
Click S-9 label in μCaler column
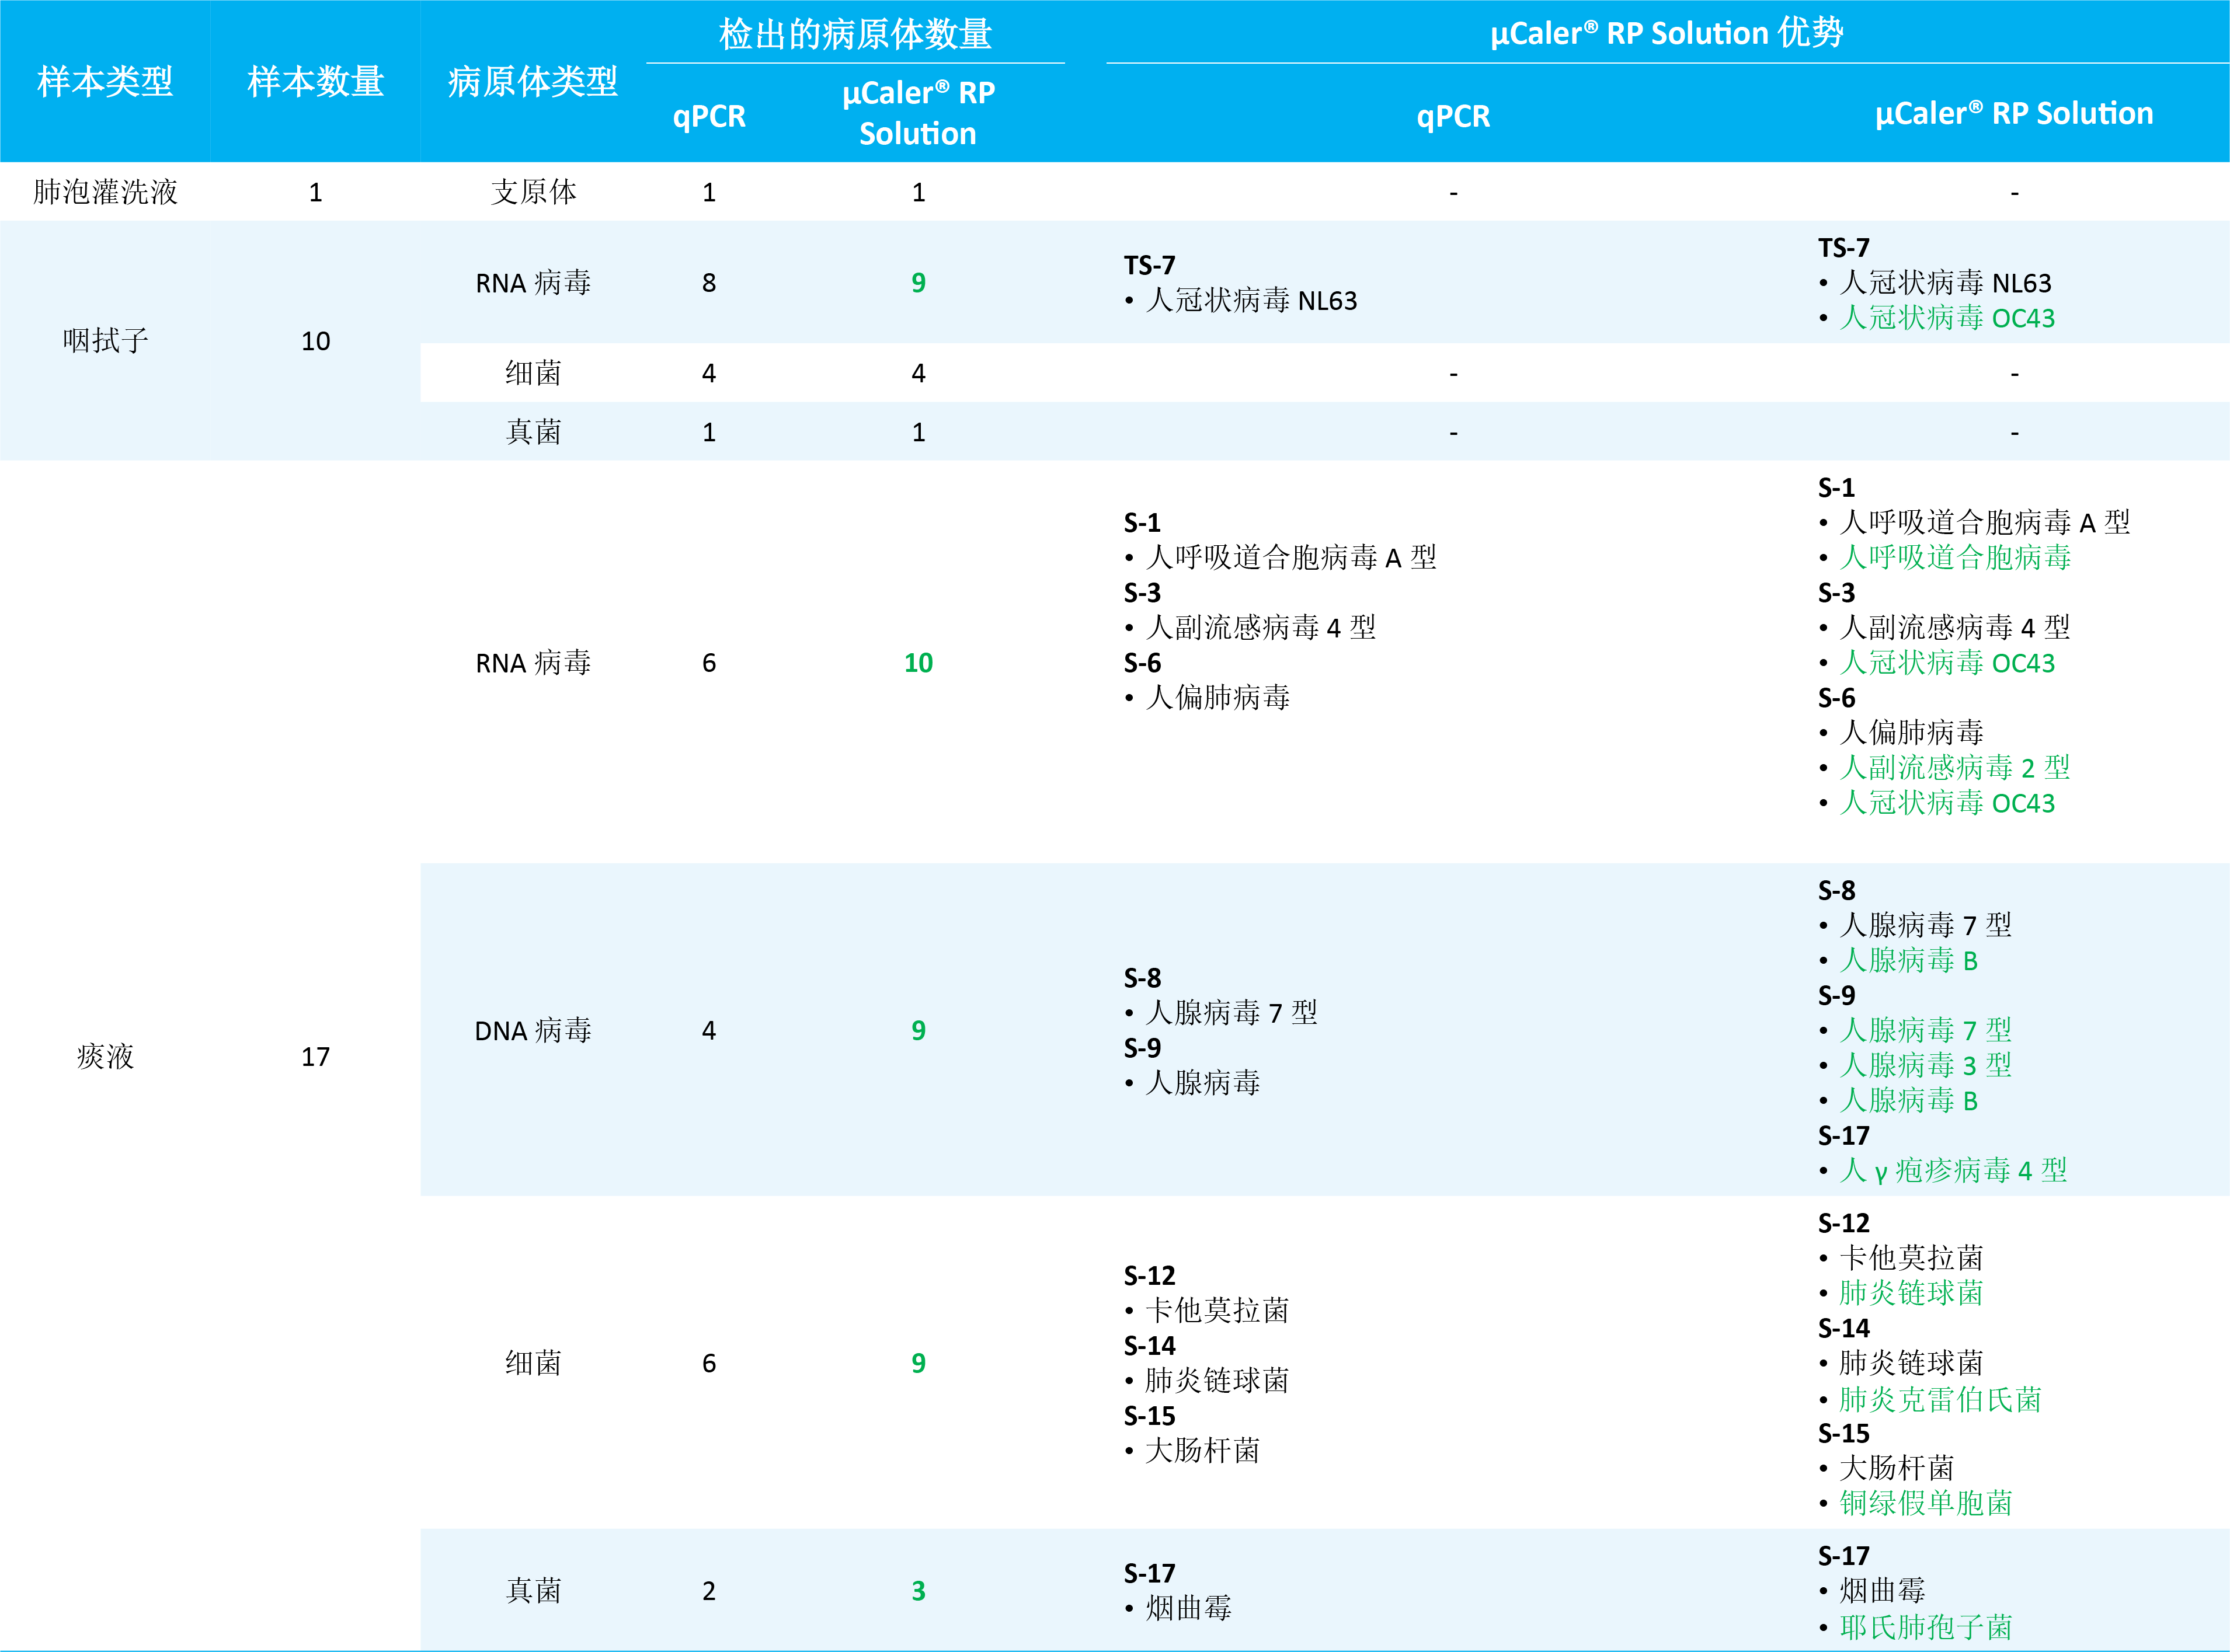click(1837, 995)
